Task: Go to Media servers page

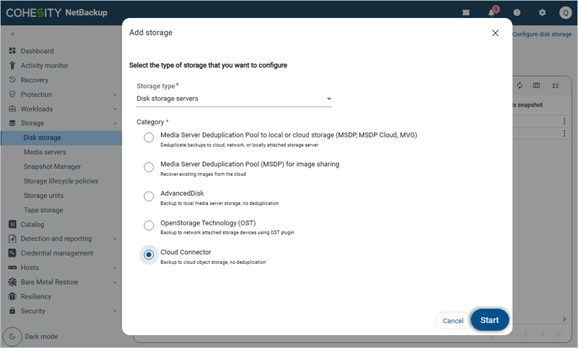Action: coord(45,152)
